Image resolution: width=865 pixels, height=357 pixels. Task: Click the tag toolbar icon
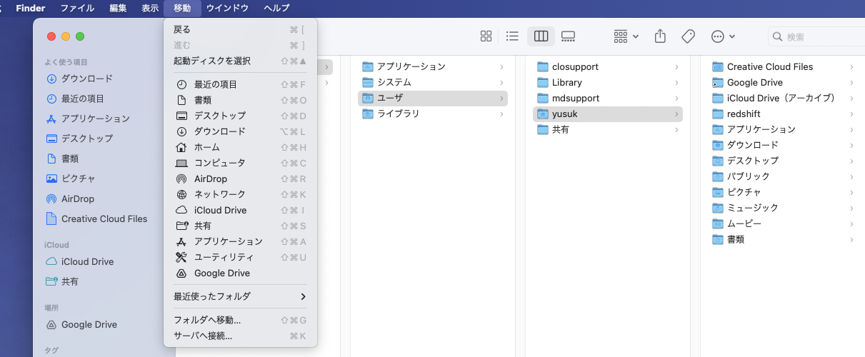[x=689, y=36]
